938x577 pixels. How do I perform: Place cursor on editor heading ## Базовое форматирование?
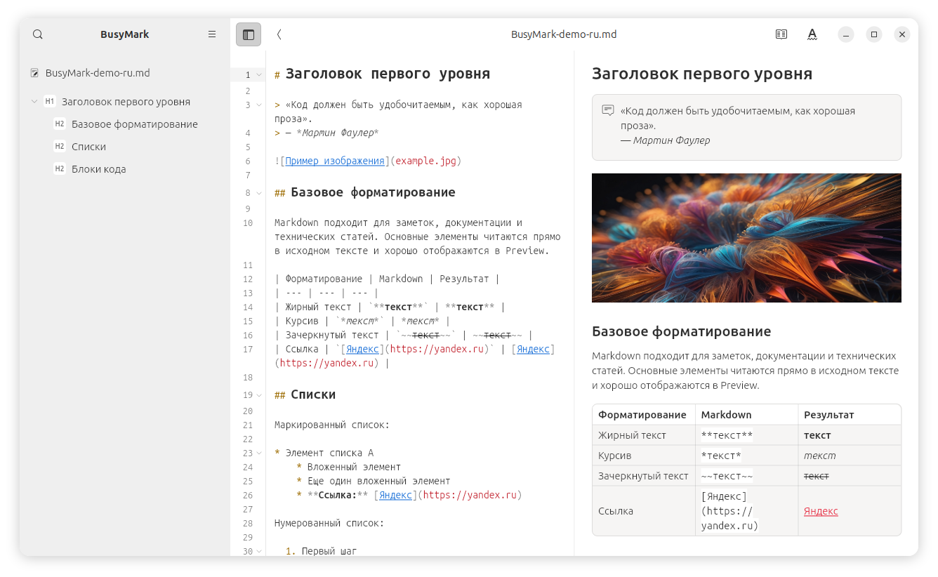click(x=365, y=192)
